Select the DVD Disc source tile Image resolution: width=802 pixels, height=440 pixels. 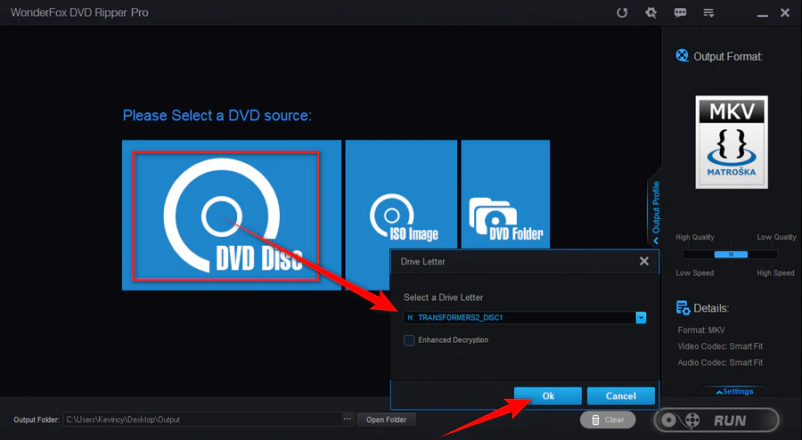231,216
